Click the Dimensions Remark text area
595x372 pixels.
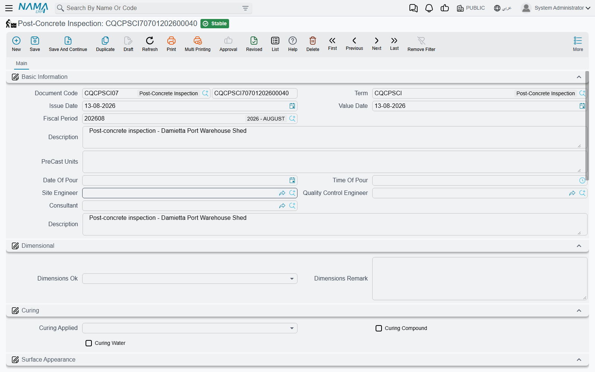pos(480,279)
